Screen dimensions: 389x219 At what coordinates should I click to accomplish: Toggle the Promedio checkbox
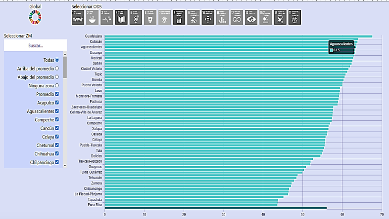point(57,94)
